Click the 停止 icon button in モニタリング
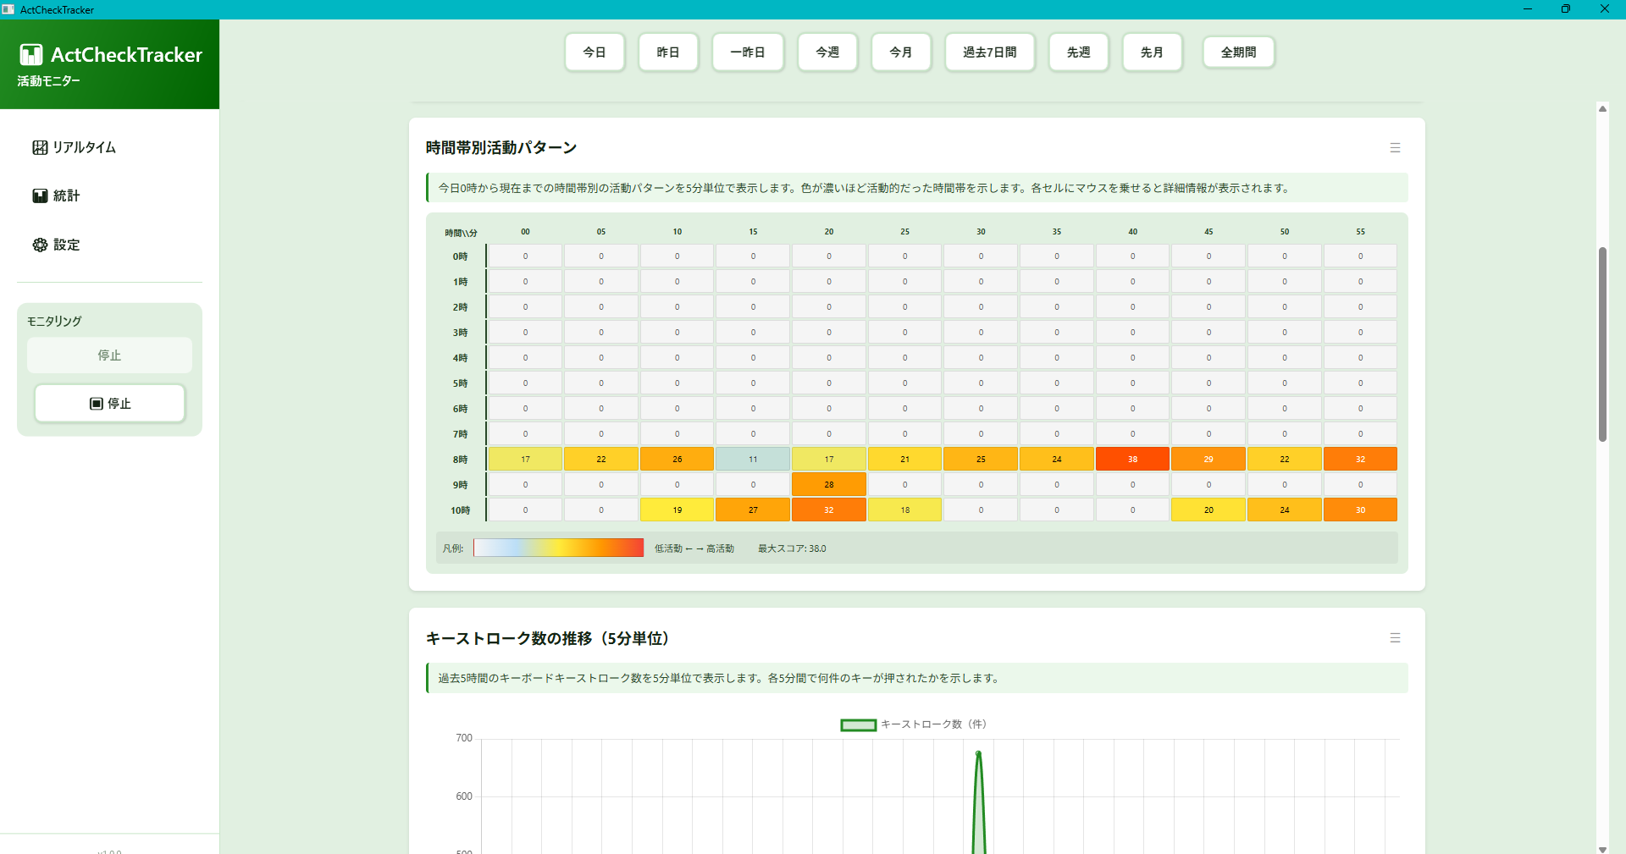The image size is (1626, 854). pyautogui.click(x=97, y=404)
